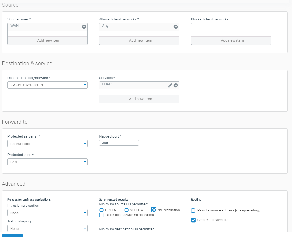Remove LDAP from Services list

point(176,85)
